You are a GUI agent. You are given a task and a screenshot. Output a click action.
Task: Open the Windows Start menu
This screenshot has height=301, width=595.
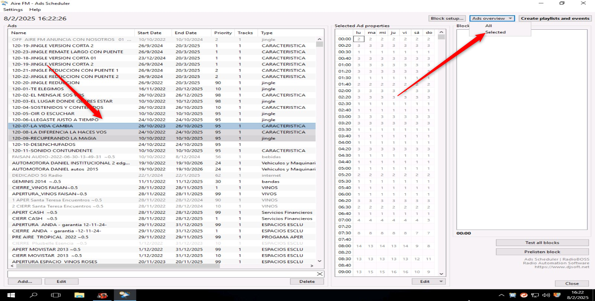(11, 295)
